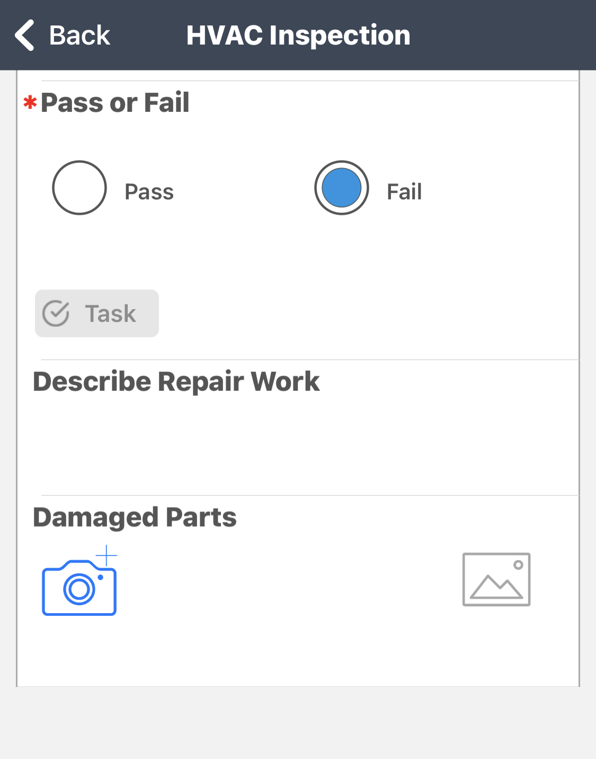Screen dimensions: 596x759
Task: Click the HVAC Inspection header title
Action: 298,36
